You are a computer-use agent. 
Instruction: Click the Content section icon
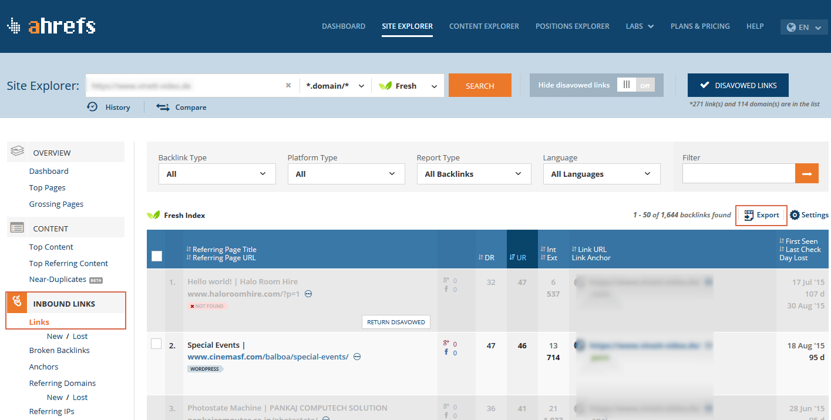18,228
